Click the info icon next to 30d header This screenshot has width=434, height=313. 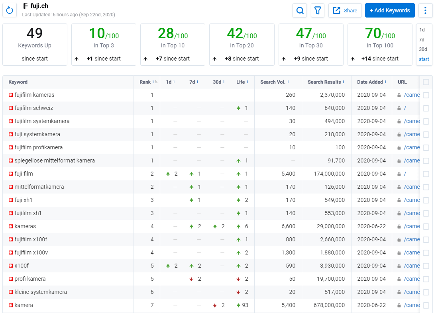click(224, 82)
